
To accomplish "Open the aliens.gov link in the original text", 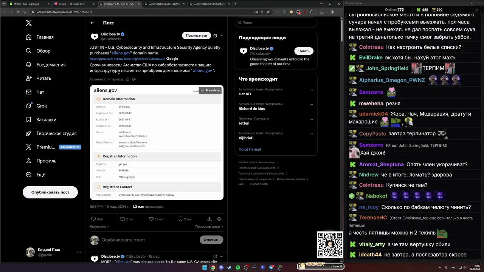I will point(121,53).
